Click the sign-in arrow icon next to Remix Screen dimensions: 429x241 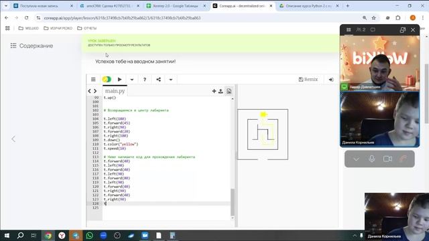331,80
